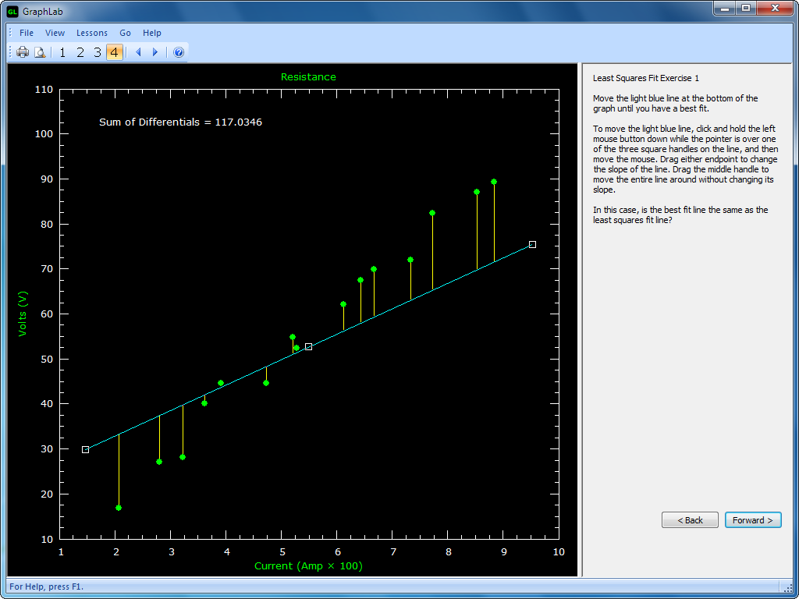Open help with the question mark icon

point(179,52)
